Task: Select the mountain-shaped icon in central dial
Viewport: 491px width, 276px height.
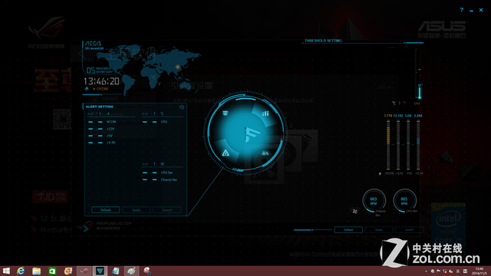Action: coord(265,153)
